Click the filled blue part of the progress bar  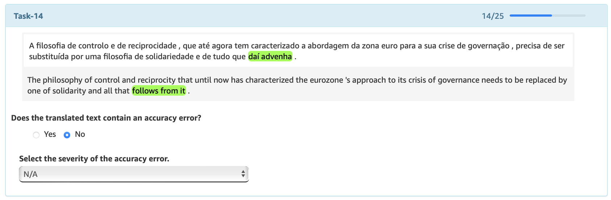point(530,16)
